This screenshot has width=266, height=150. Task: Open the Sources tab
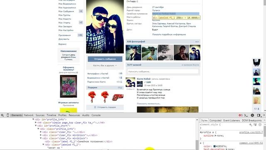pyautogui.click(x=40, y=115)
